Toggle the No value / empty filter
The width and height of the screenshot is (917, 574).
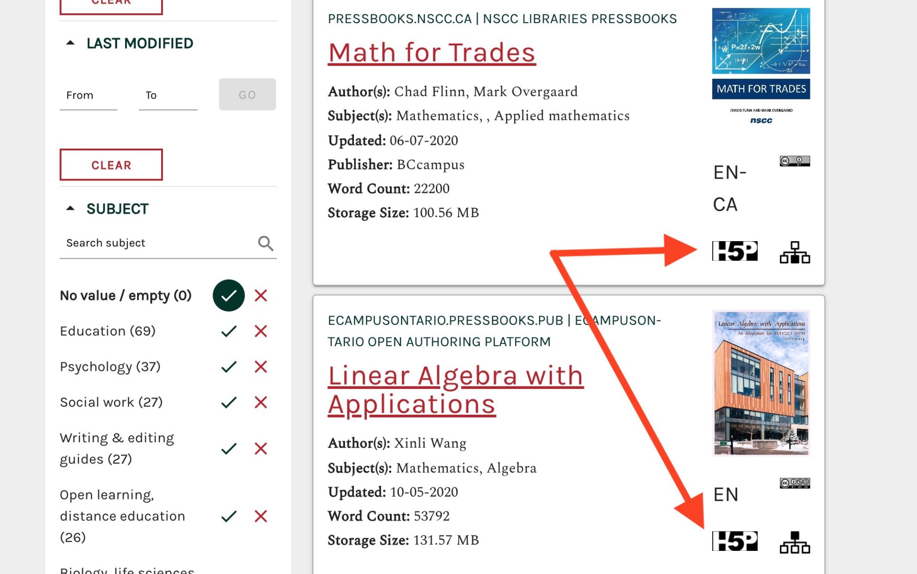point(228,295)
